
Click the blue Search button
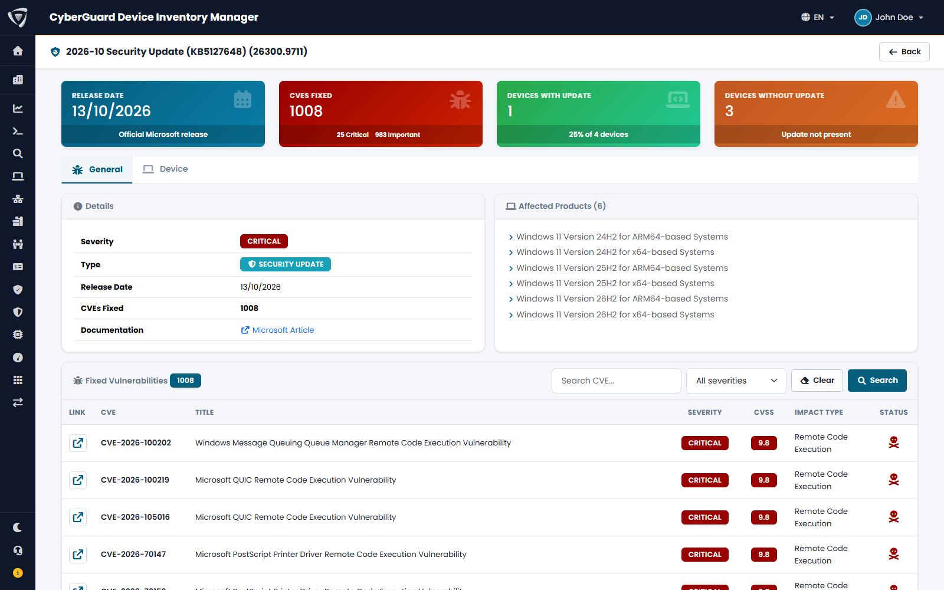(x=877, y=381)
